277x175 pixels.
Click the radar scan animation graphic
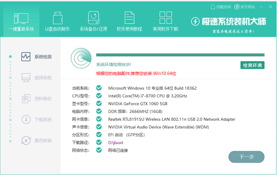[x=81, y=58]
